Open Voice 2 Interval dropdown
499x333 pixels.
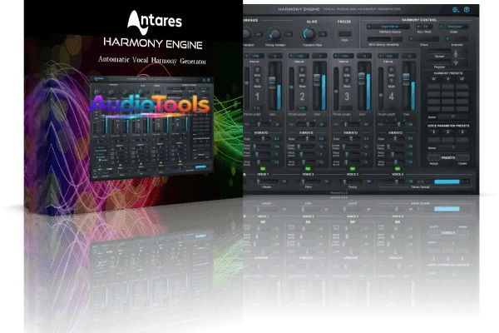299,56
